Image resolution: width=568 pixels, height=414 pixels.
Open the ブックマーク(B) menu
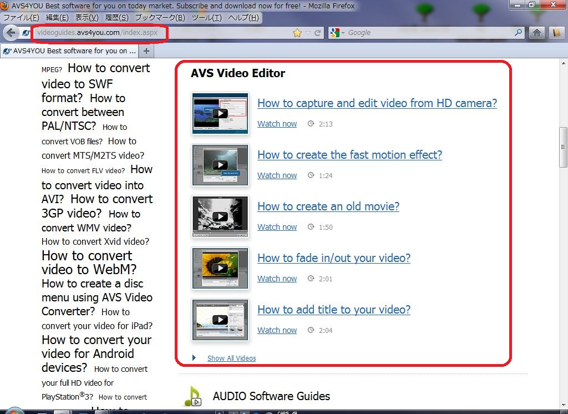point(160,18)
